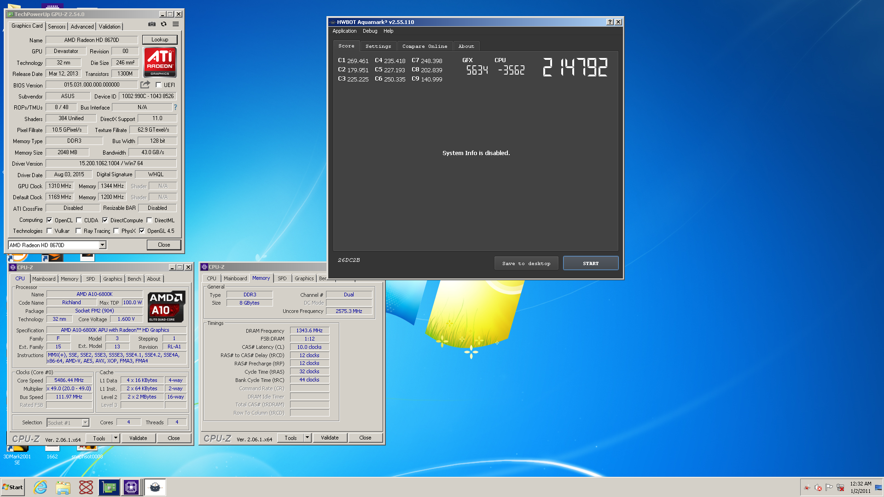Open SPD tab in CPU-Z Memory window
Viewport: 884px width, 497px height.
click(282, 278)
